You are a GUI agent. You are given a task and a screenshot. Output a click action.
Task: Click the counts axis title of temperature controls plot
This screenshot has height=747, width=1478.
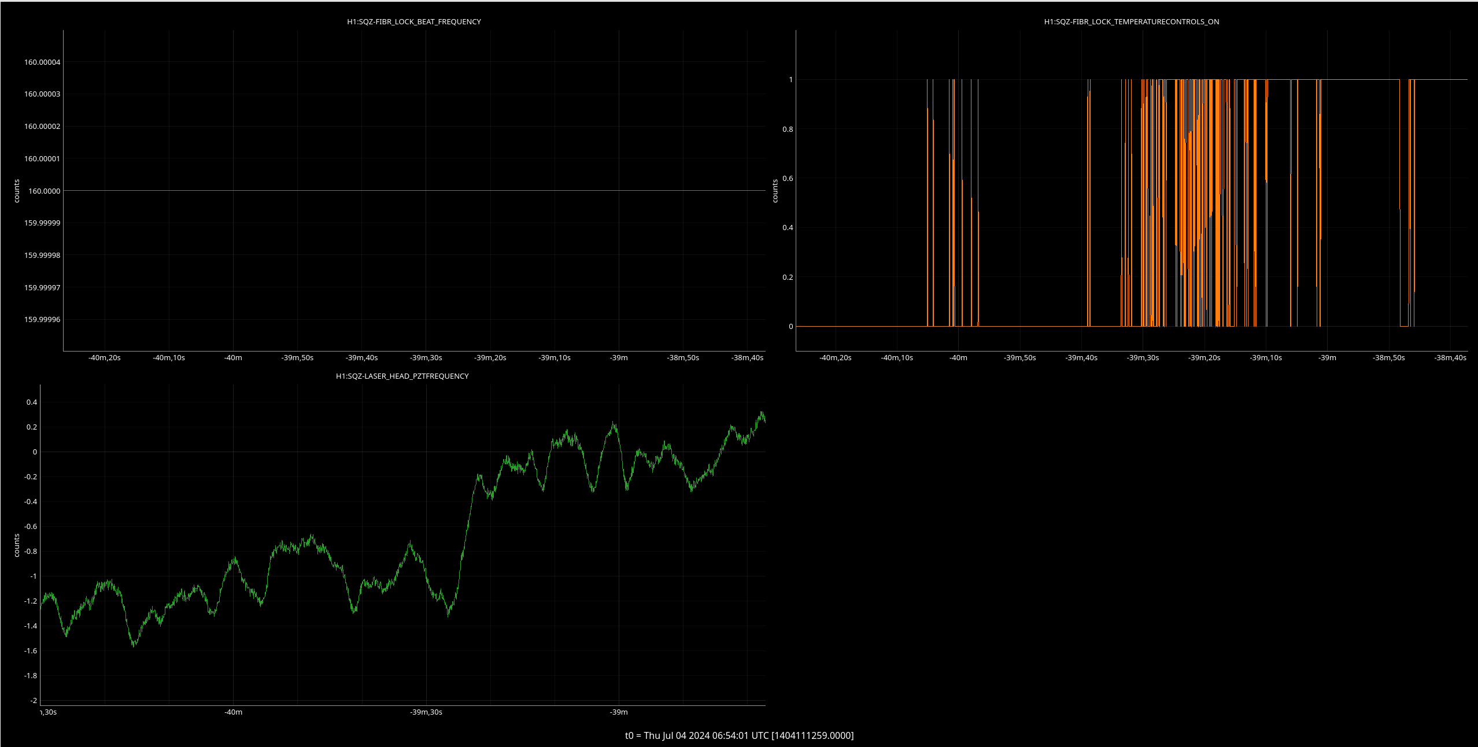coord(775,191)
